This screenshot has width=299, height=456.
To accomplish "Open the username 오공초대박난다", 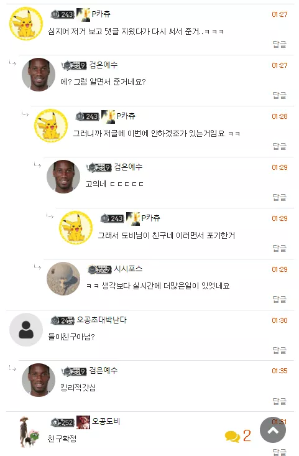I will point(101,320).
